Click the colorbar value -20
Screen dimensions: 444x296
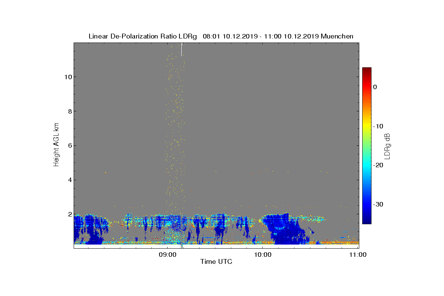[x=378, y=165]
